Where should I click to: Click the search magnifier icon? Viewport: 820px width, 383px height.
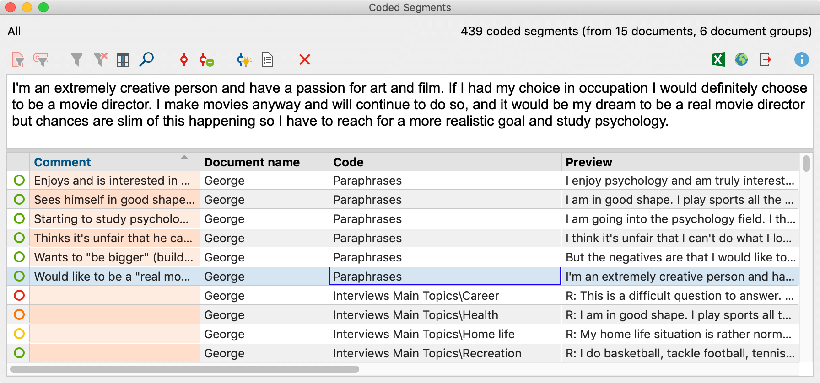[146, 59]
